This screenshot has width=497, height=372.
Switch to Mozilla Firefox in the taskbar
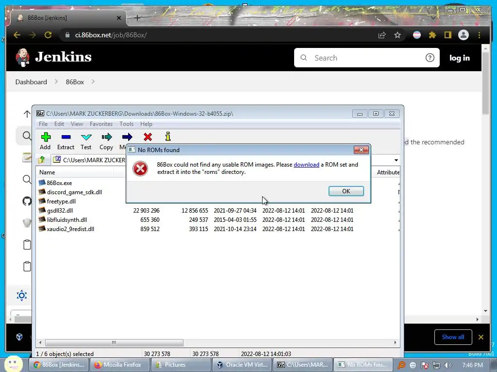119,365
